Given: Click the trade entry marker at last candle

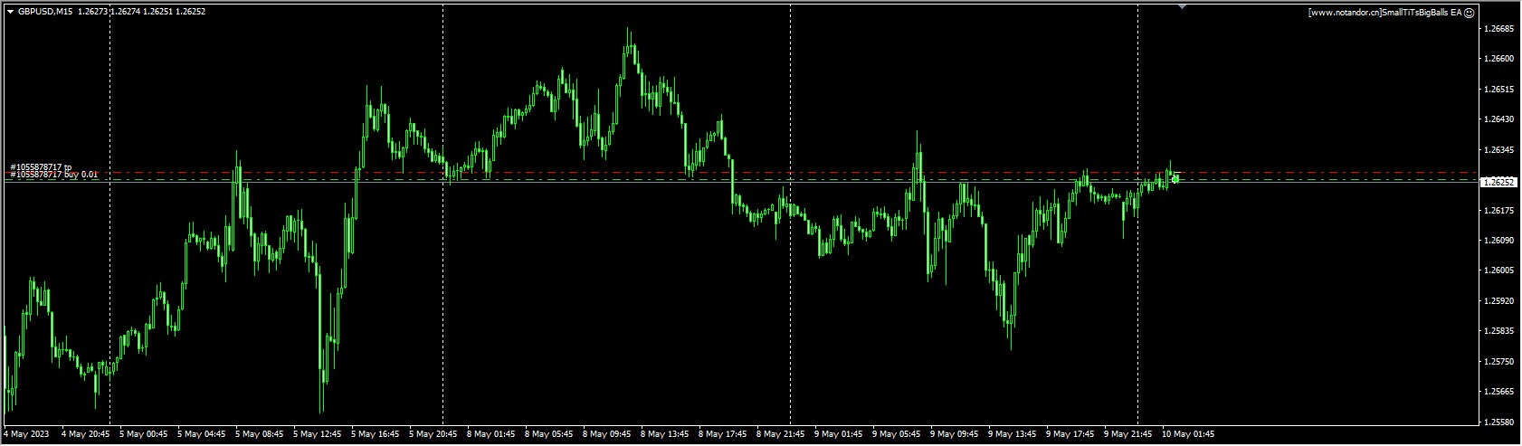Looking at the screenshot, I should click(1175, 179).
